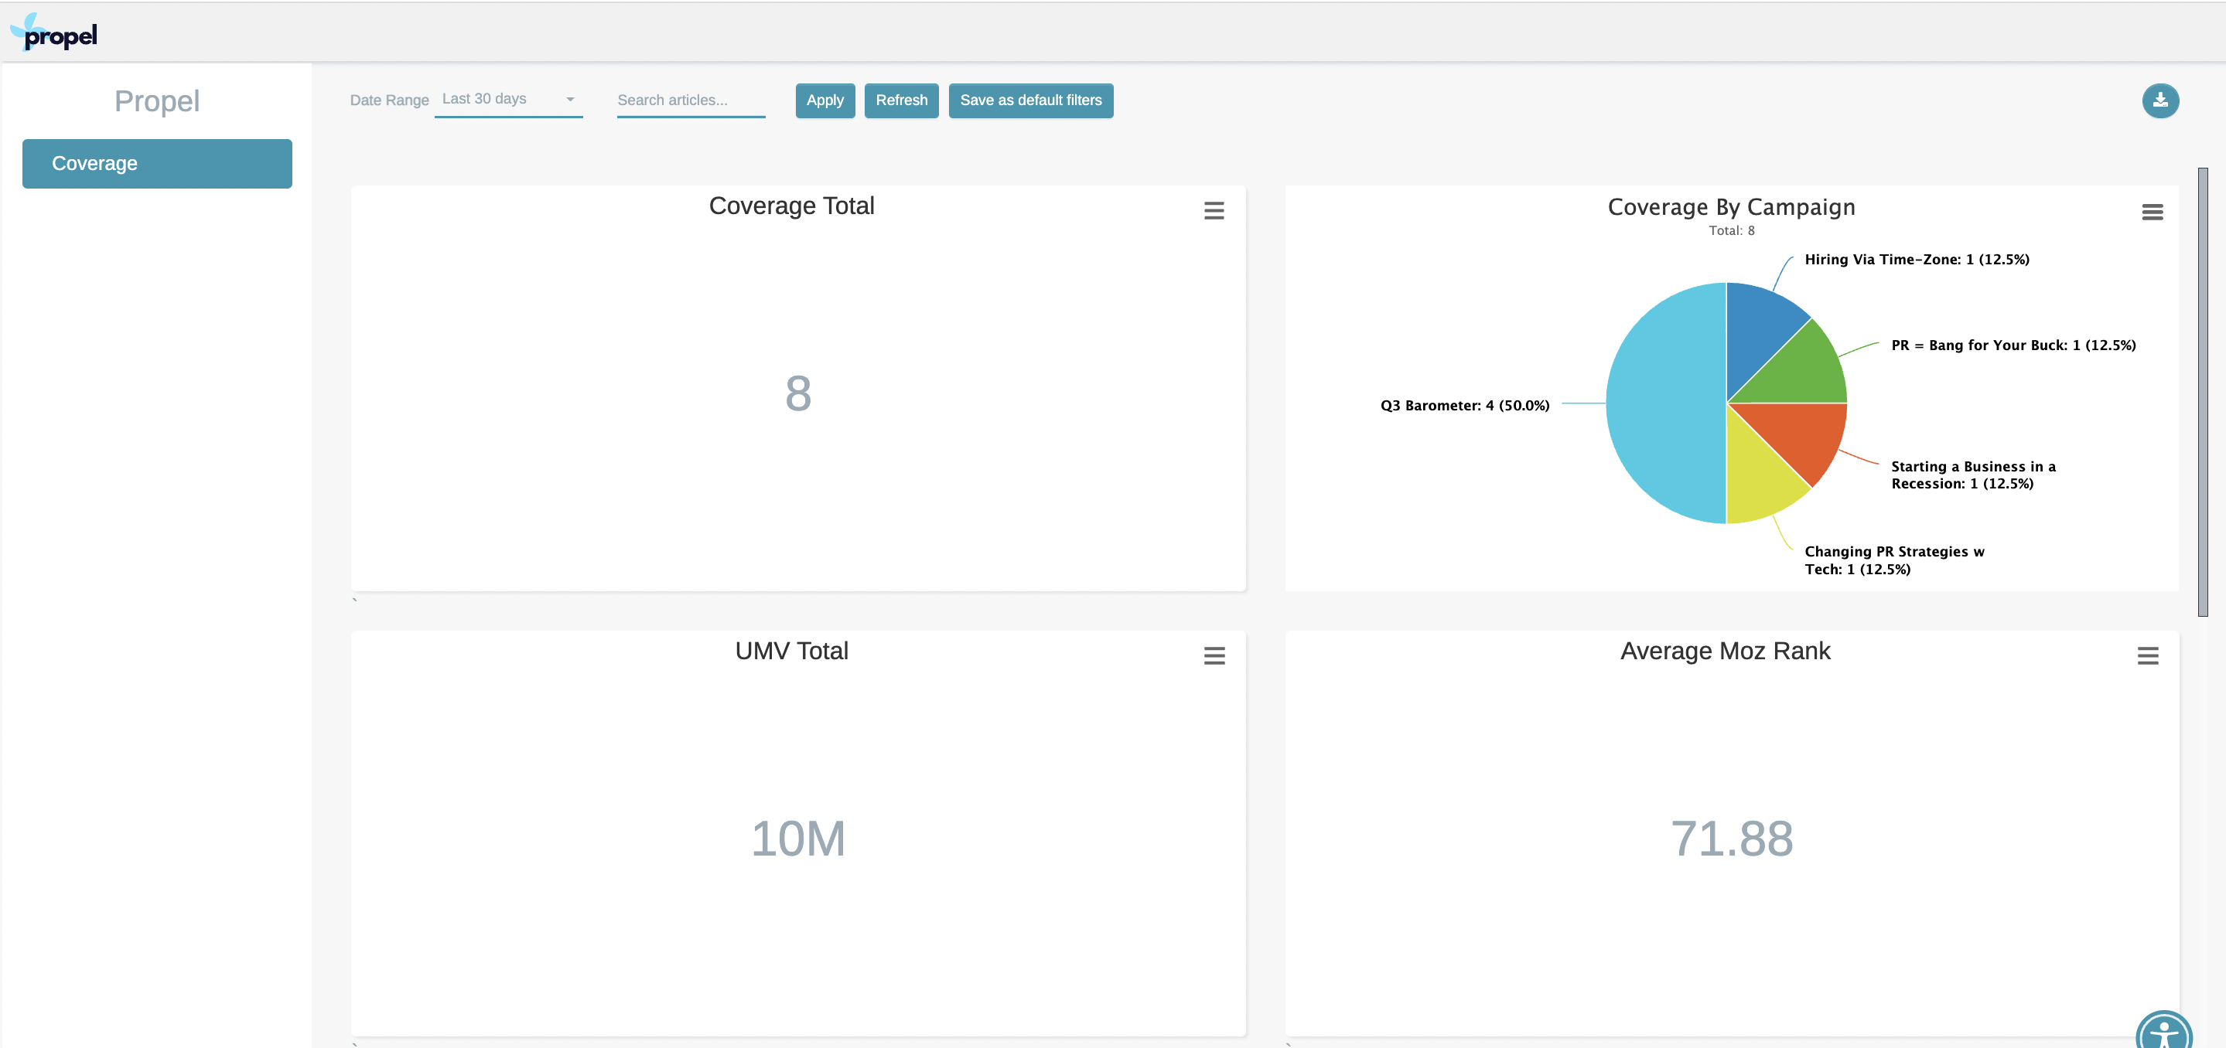Viewport: 2226px width, 1048px height.
Task: Open Average Moz Rank chart menu icon
Action: coord(2147,656)
